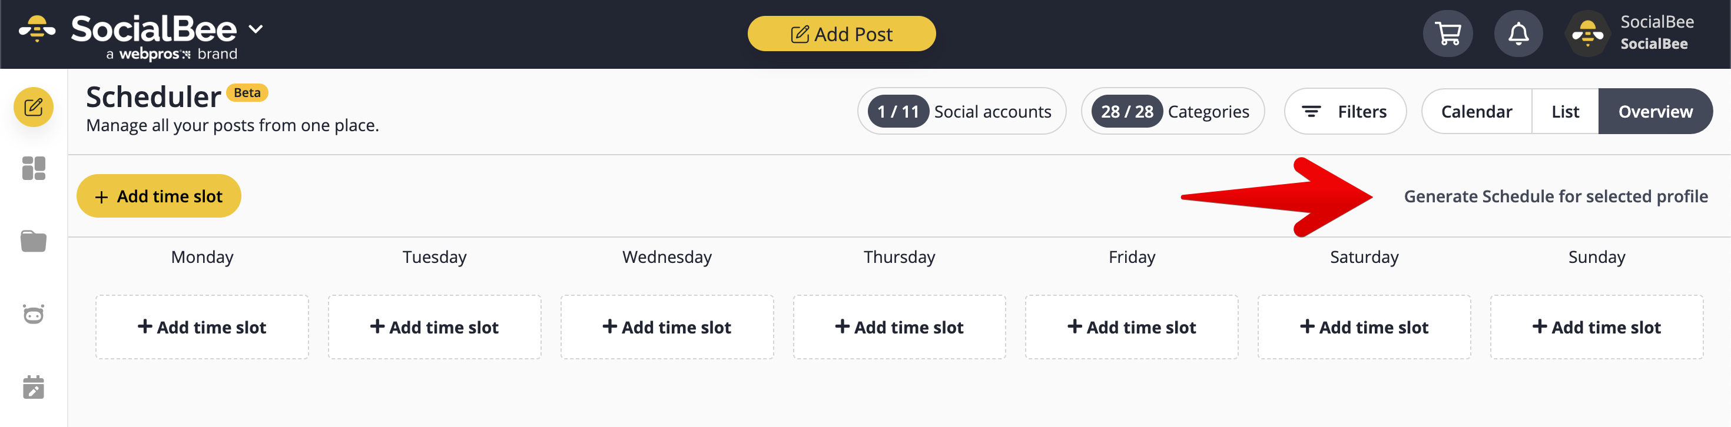Screen dimensions: 1731x427
Task: Select the yellow compose post sidebar icon
Action: point(34,108)
